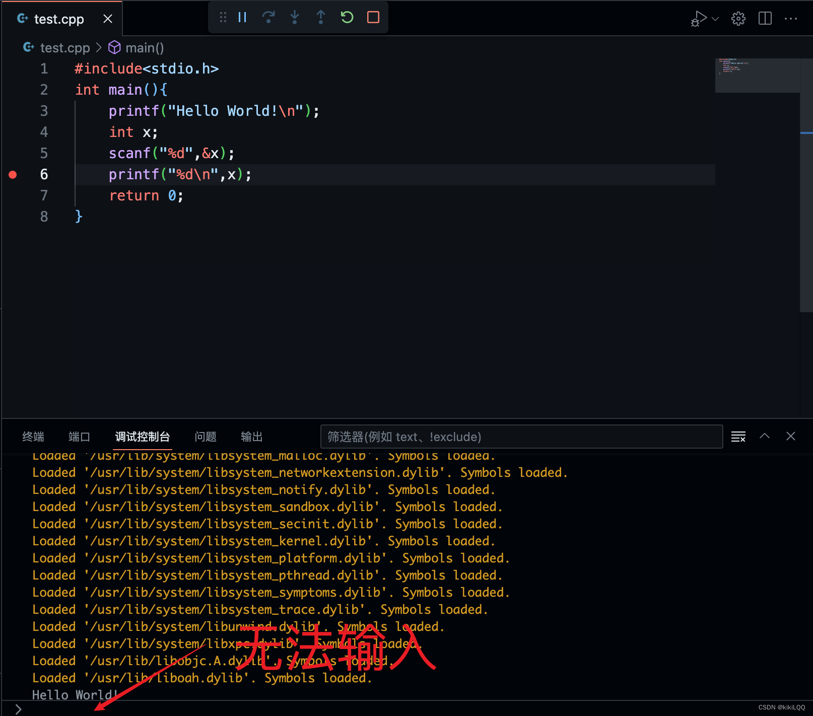The height and width of the screenshot is (716, 813).
Task: Click the libsystem_pthread.dylib log line
Action: point(267,576)
